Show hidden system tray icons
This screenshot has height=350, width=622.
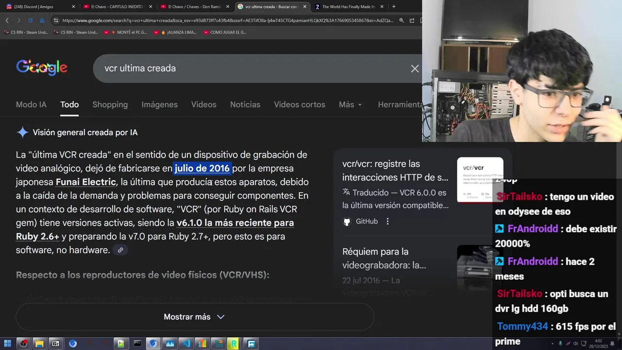(x=553, y=344)
